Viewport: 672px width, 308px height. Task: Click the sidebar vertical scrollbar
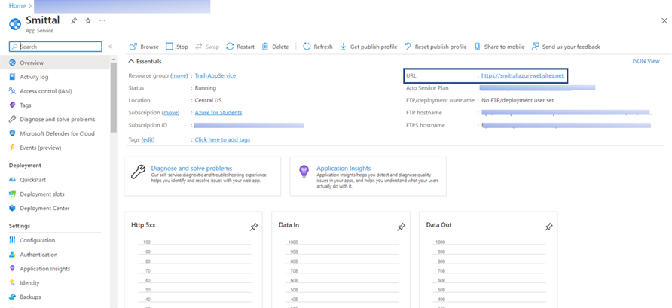pos(114,98)
